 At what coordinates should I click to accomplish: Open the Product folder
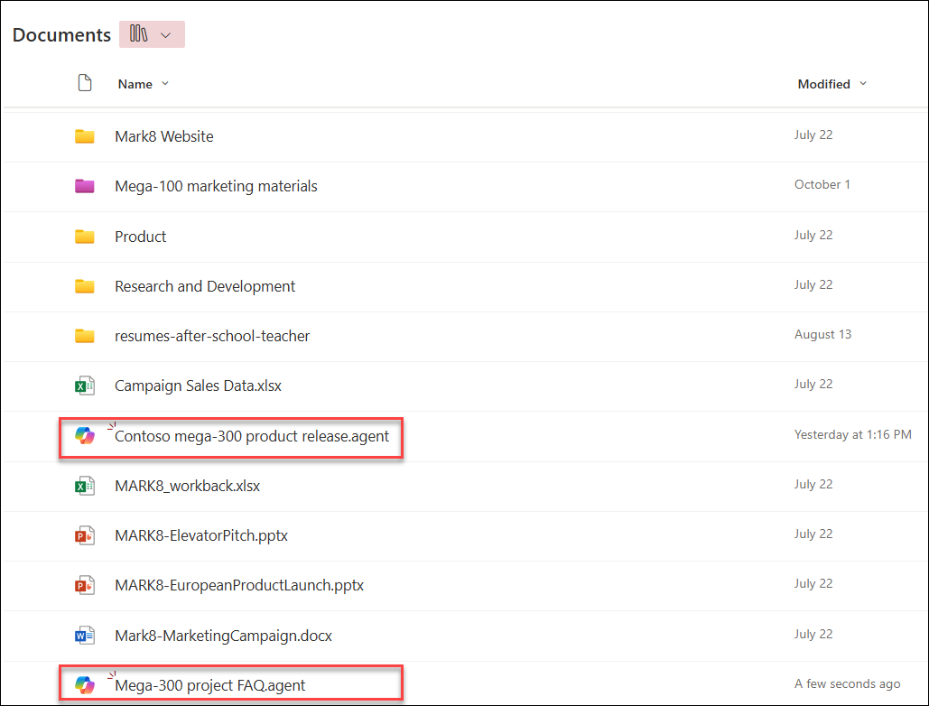click(140, 236)
